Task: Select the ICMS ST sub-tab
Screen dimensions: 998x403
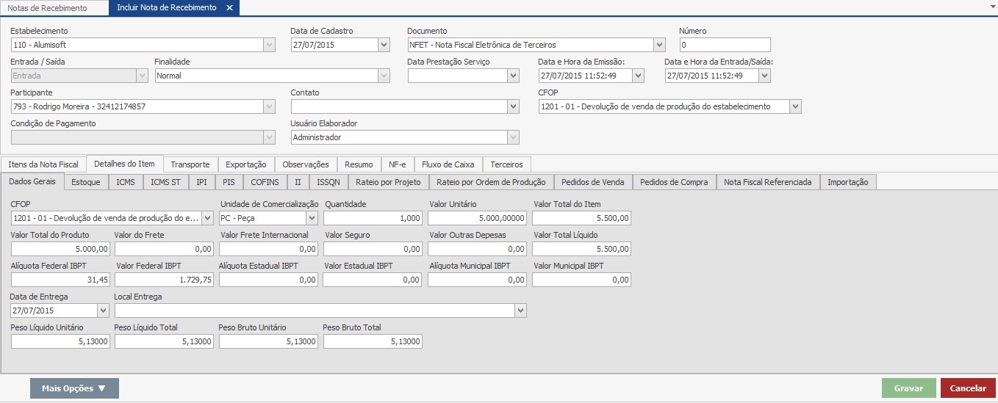Action: pos(165,182)
